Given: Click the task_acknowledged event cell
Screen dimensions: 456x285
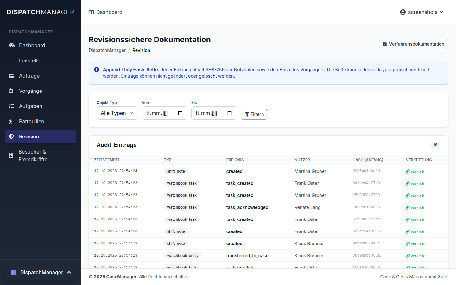Looking at the screenshot, I should (247, 207).
